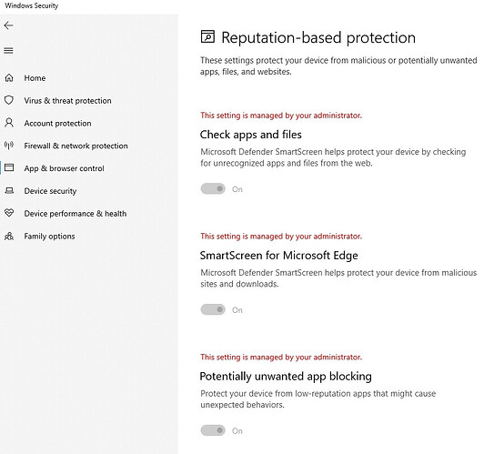Go to Firewall & network protection
Viewport: 504px width, 454px height.
click(76, 146)
